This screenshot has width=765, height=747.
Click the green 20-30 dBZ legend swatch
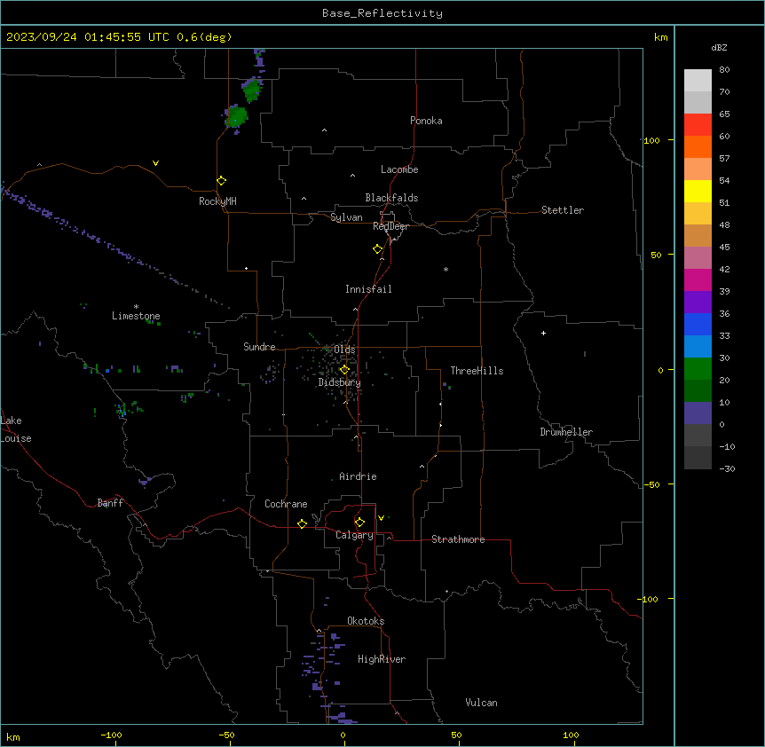click(698, 369)
